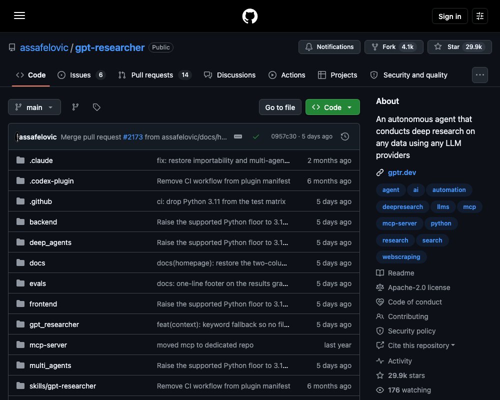This screenshot has width=500, height=400.
Task: Check the green CI status checkmark
Action: 255,136
